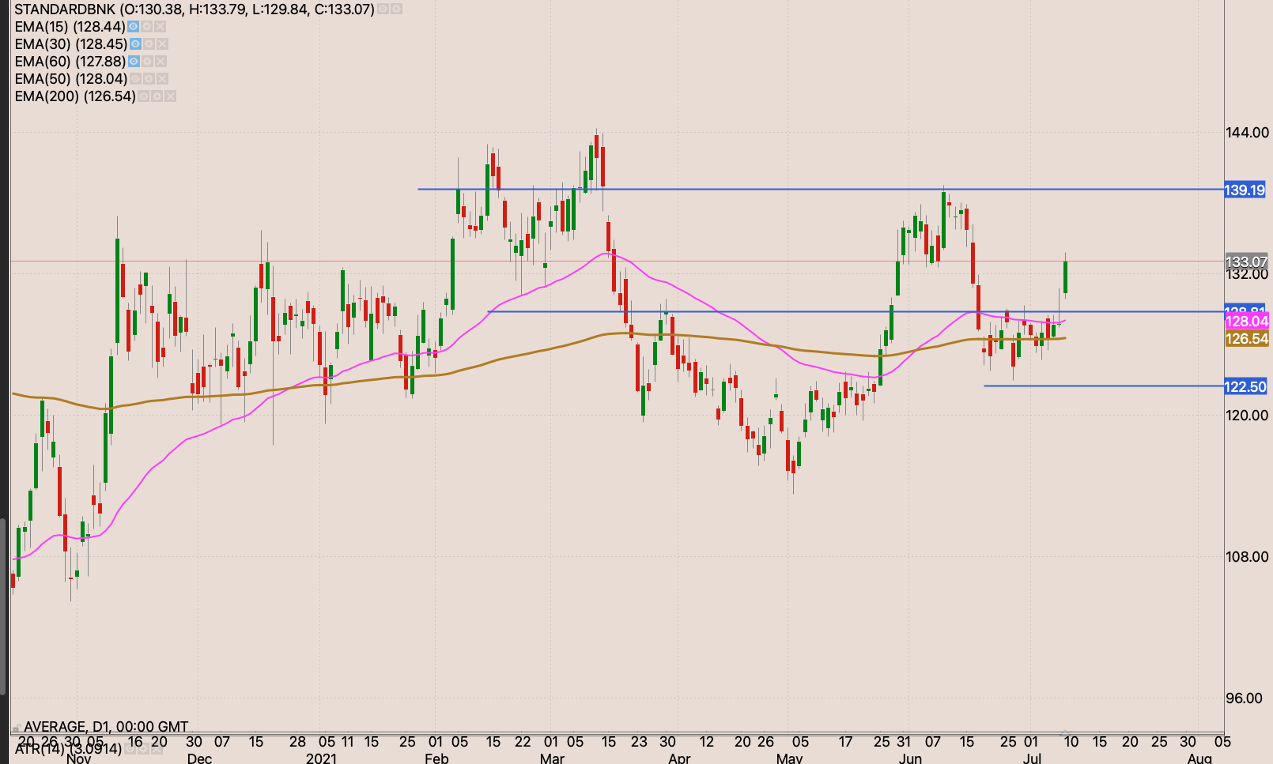Remove the ATR(14) indicator with its X

(155, 749)
